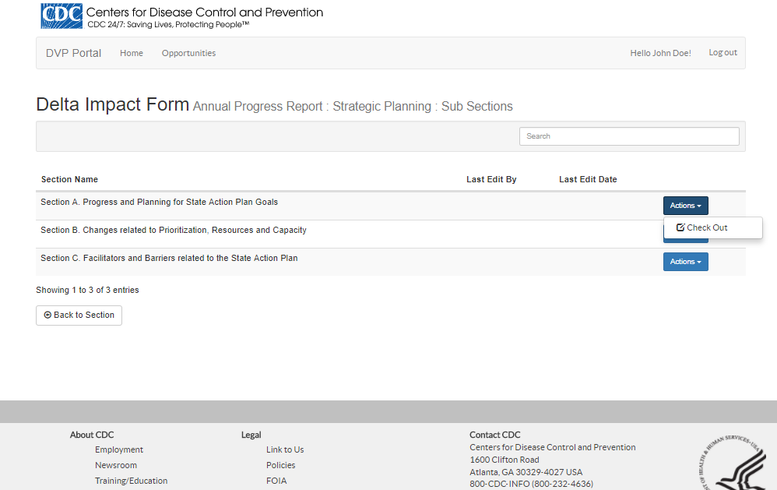Expand Actions dropdown for Section C
This screenshot has height=490, width=777.
(685, 262)
